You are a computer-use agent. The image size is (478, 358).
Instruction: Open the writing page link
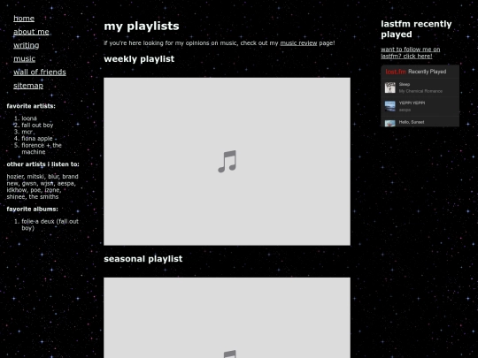click(27, 45)
